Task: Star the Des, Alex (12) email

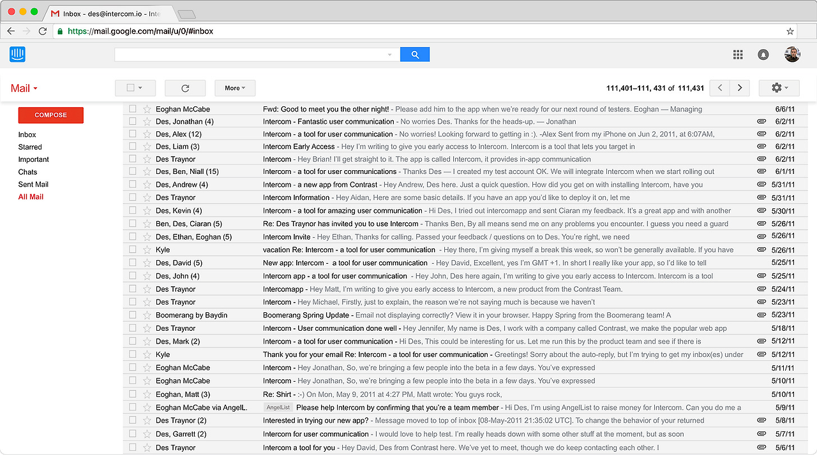Action: [147, 134]
